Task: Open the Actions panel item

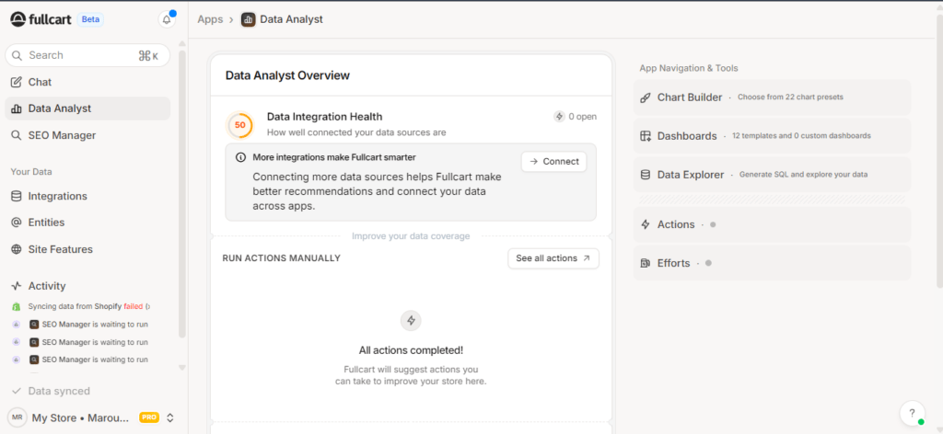Action: point(773,224)
